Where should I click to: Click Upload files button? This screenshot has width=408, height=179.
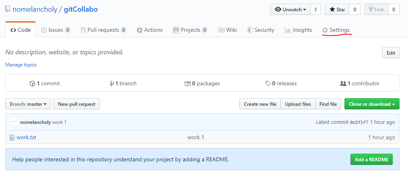(x=298, y=104)
